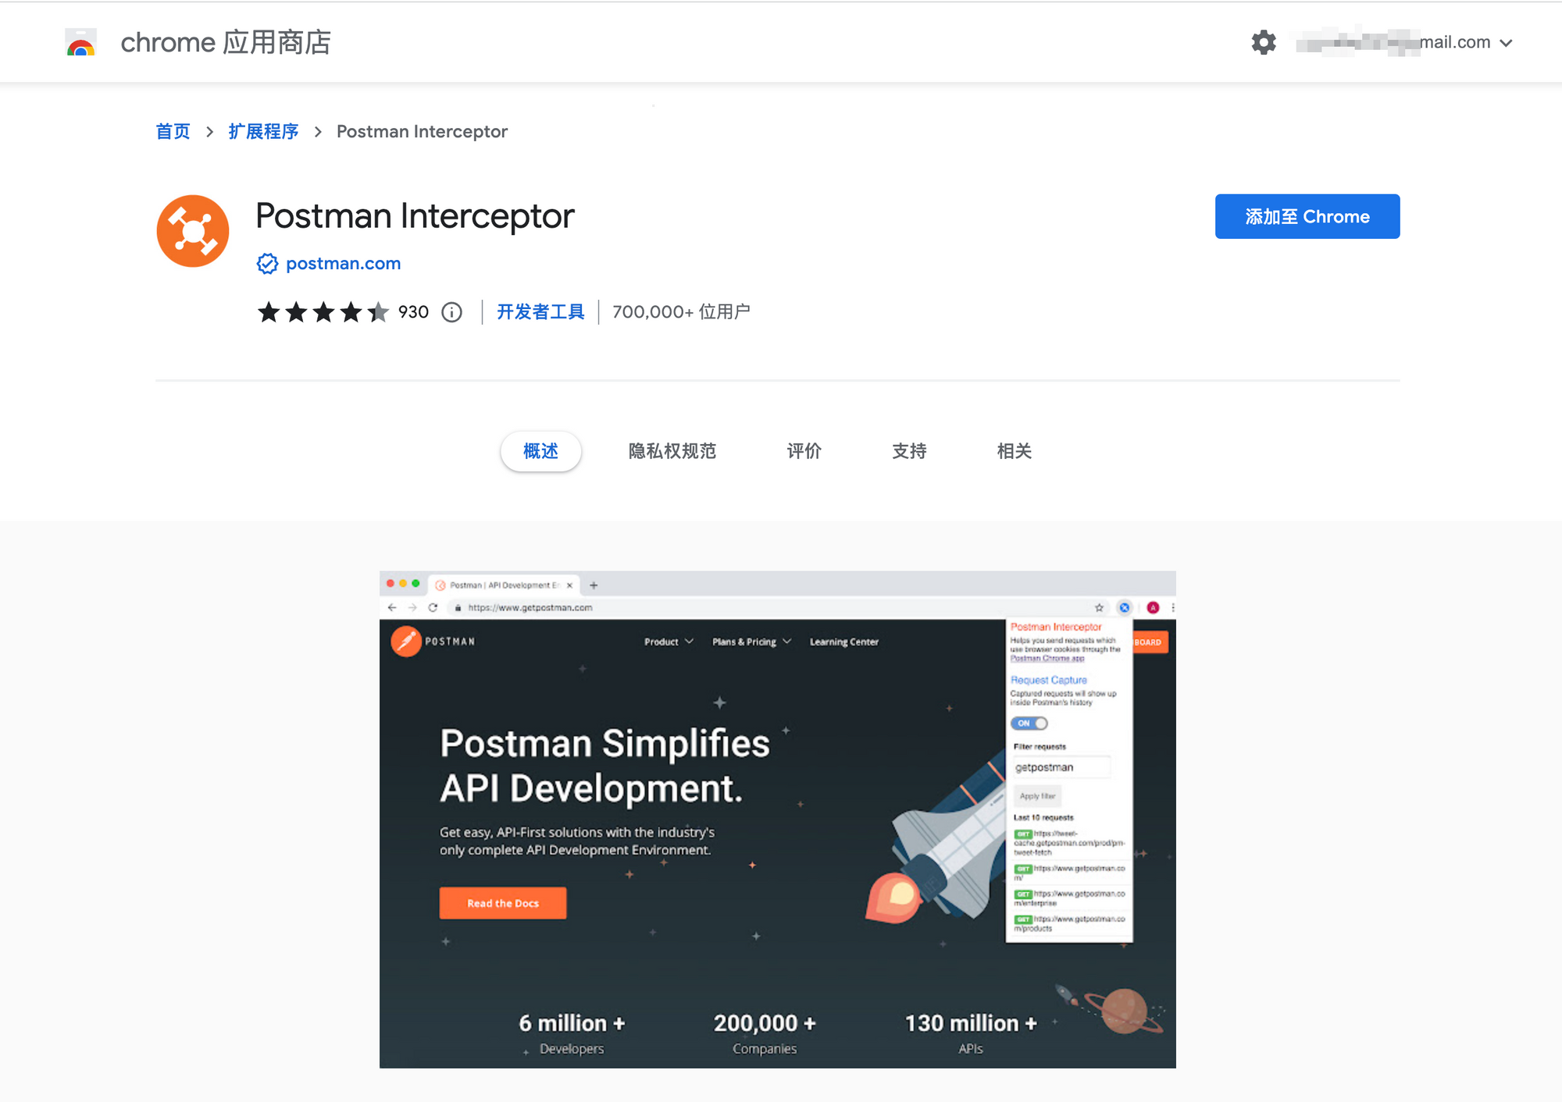Open 扩展程序 from the breadcrumb
This screenshot has width=1562, height=1102.
[x=262, y=131]
